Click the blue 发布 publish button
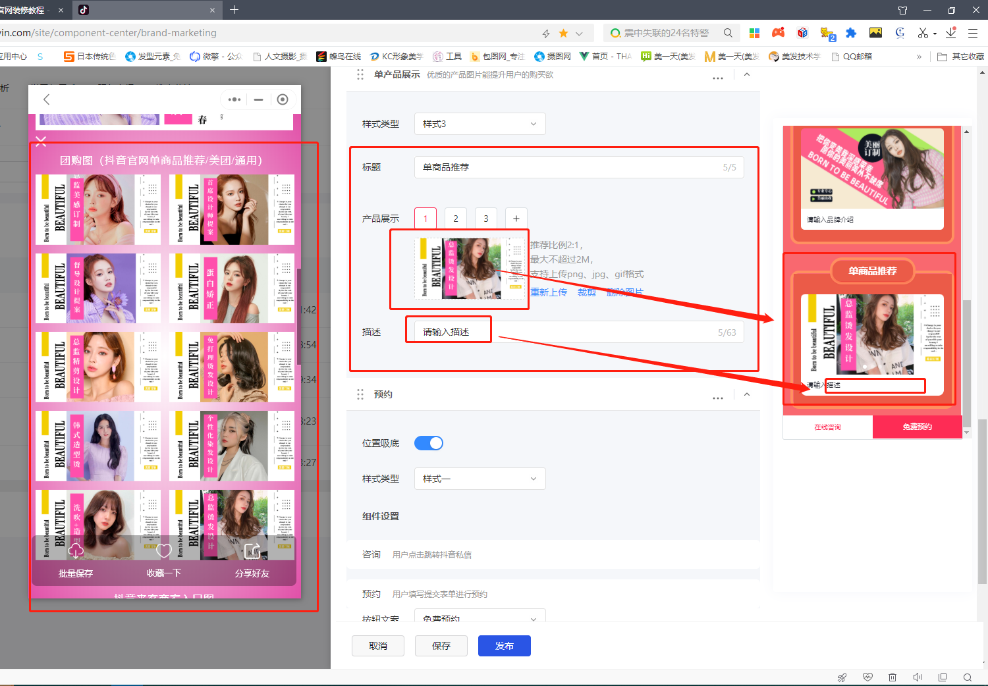Viewport: 988px width, 686px height. pos(505,646)
